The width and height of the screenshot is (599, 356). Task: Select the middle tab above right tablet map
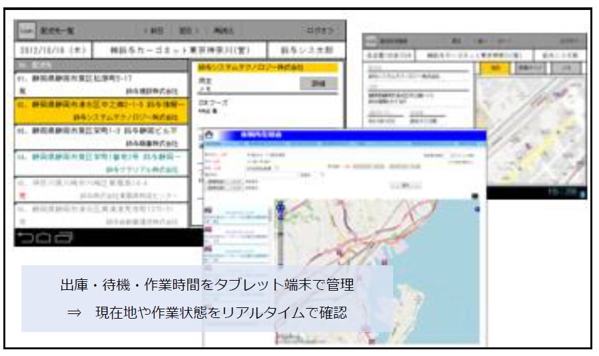tap(530, 69)
